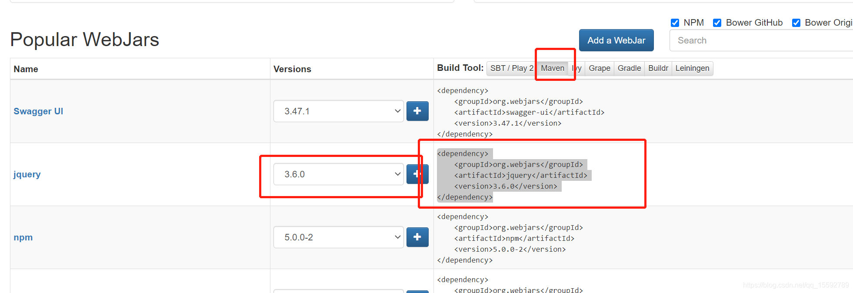Screen dimensions: 853x293
Task: Select the Maven build tool tab
Action: click(553, 68)
